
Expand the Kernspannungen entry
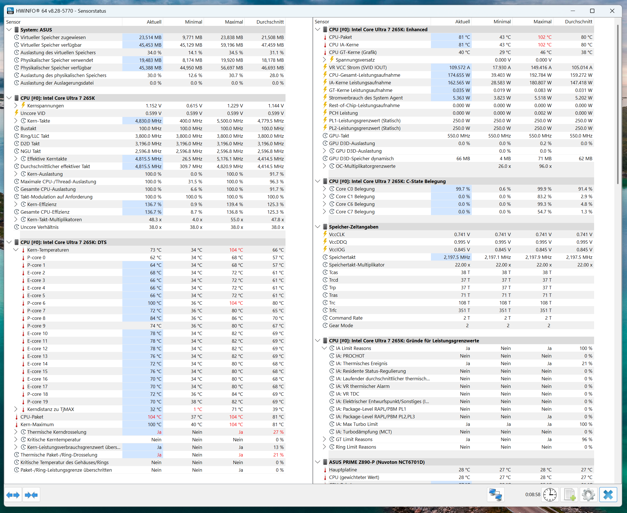pos(15,105)
